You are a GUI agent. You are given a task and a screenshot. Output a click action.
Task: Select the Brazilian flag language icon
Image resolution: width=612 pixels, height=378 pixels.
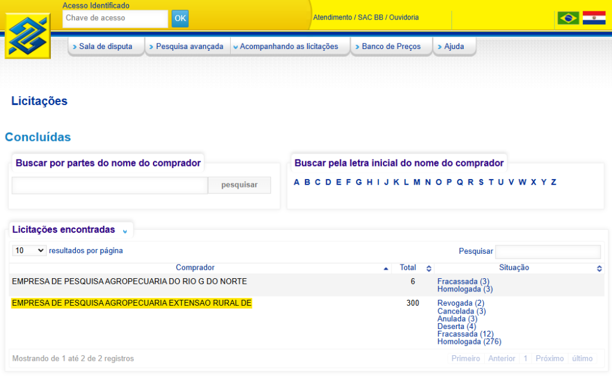point(568,18)
